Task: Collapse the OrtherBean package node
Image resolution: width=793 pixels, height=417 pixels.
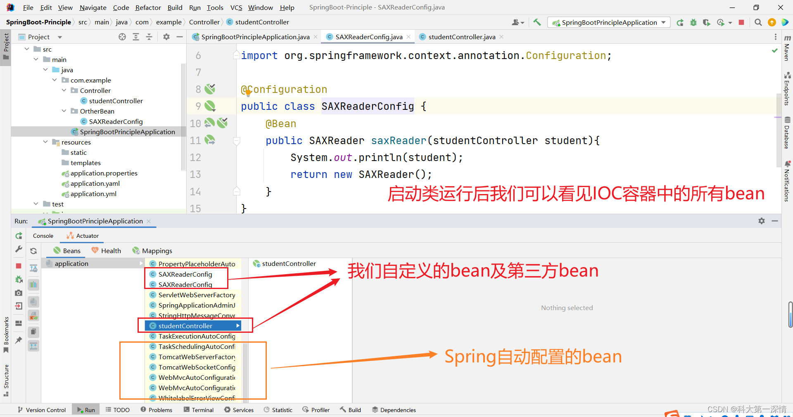Action: [x=64, y=111]
